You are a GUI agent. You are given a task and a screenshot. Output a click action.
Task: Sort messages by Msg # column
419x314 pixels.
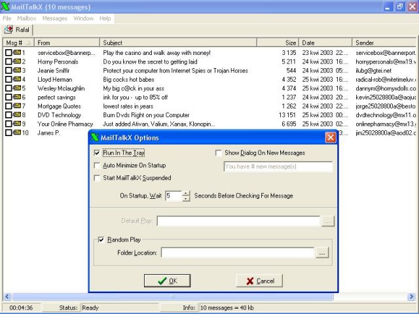tap(18, 43)
